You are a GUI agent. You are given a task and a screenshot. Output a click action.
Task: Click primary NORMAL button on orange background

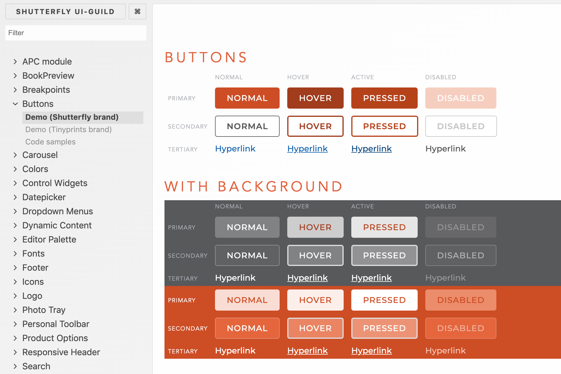[x=247, y=300]
